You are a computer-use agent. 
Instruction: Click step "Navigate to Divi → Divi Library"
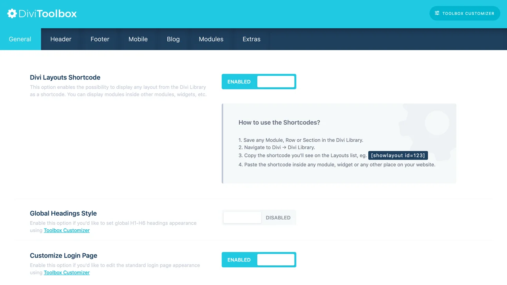(x=277, y=147)
